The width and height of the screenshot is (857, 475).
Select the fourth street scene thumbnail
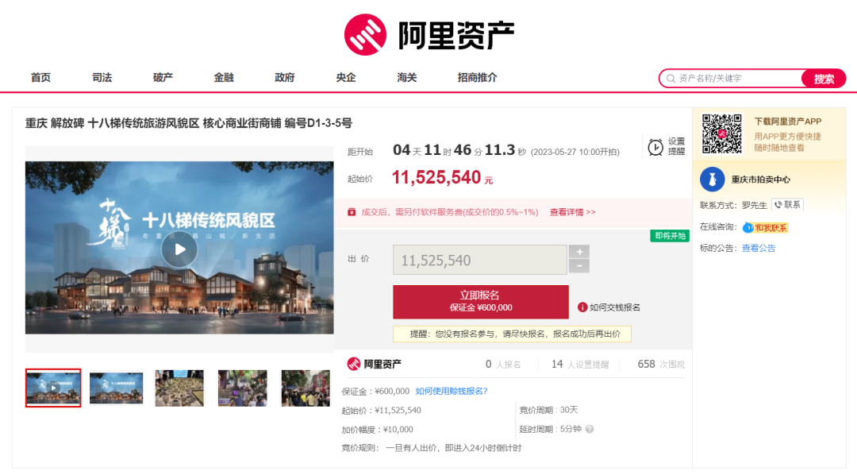click(x=243, y=388)
